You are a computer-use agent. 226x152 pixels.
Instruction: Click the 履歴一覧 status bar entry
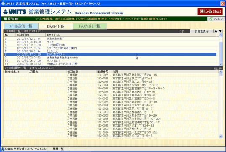coord(58,149)
